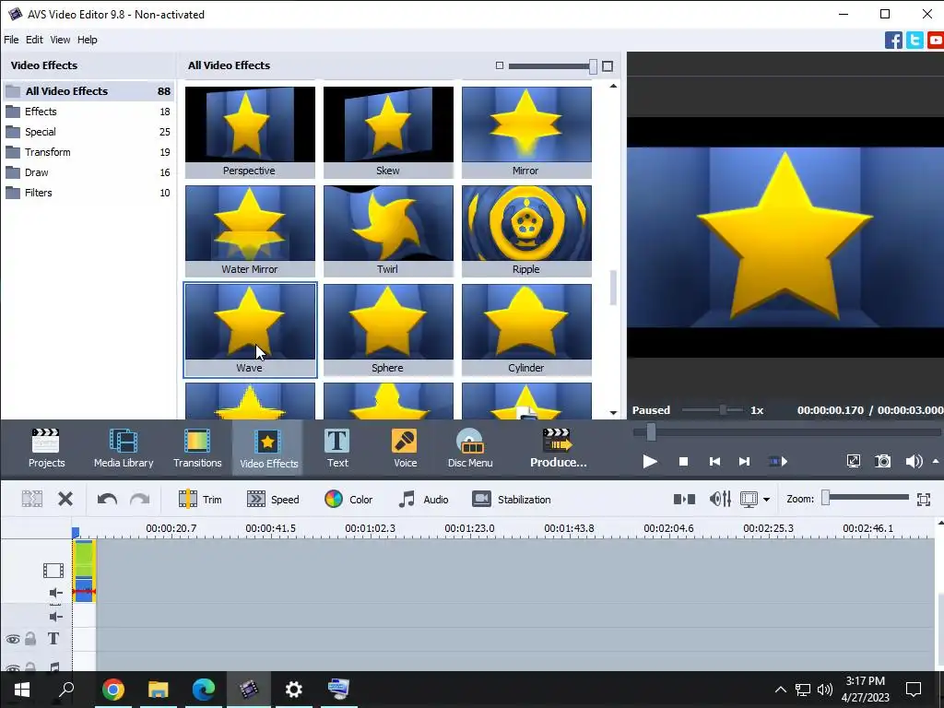Click the storyboard view toggle icon
944x708 pixels.
pos(684,499)
